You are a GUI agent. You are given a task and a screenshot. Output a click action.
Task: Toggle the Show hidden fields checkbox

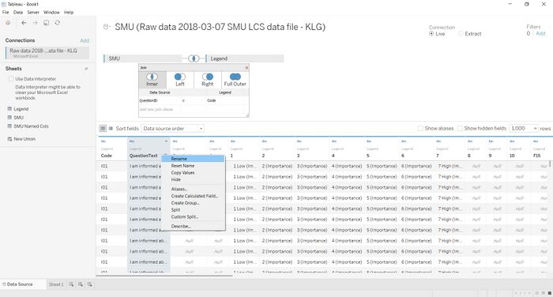460,129
